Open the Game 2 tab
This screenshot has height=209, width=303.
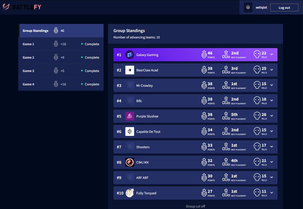(61, 57)
